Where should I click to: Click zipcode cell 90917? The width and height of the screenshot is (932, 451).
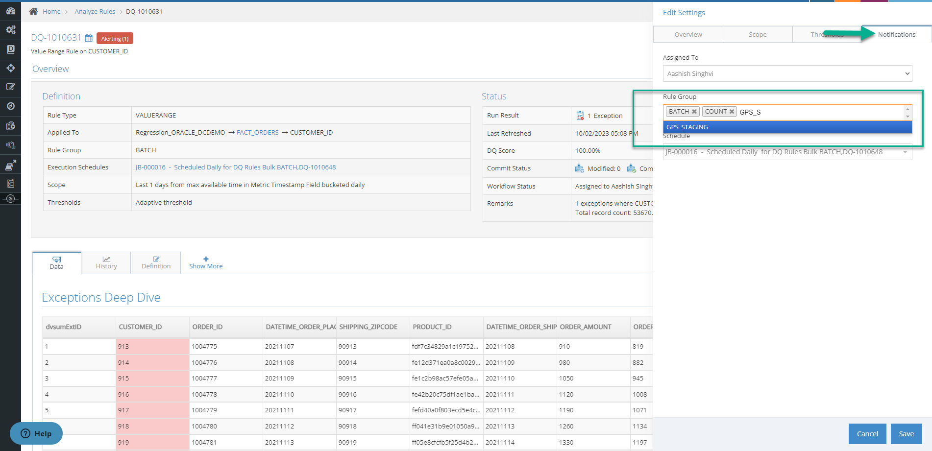pyautogui.click(x=373, y=410)
